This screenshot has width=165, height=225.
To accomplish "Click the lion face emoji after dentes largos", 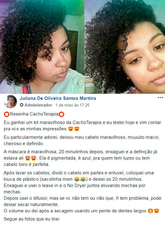I will [150, 211].
